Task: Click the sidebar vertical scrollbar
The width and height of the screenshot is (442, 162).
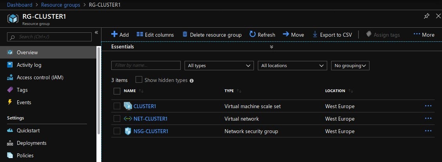Action: click(99, 91)
